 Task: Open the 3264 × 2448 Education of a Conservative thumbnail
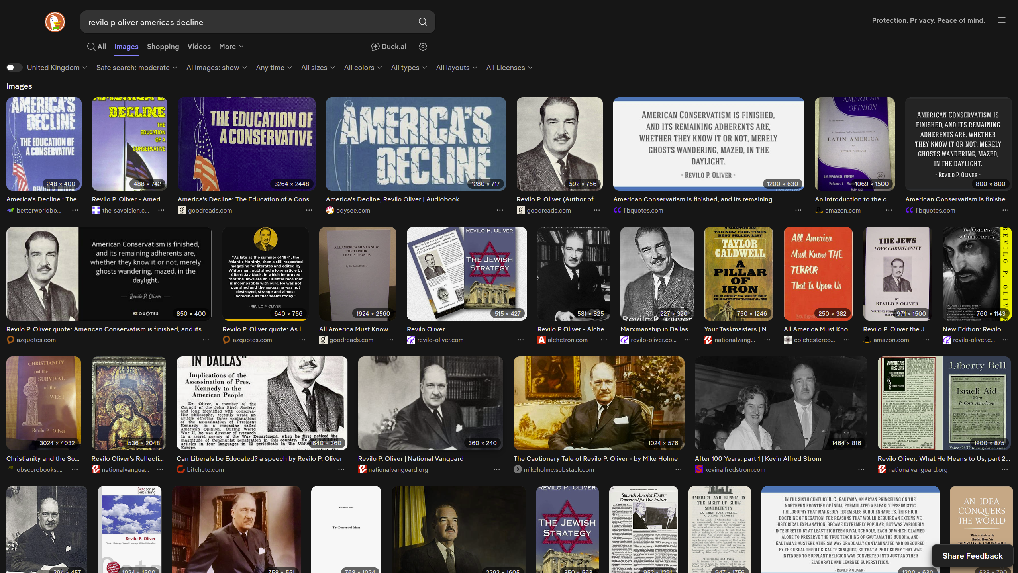coord(247,144)
